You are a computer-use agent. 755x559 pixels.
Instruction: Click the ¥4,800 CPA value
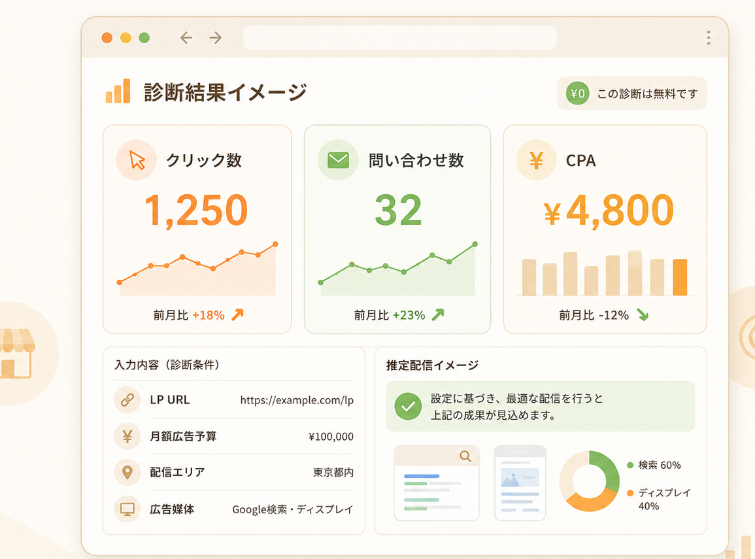[x=609, y=210]
